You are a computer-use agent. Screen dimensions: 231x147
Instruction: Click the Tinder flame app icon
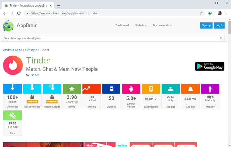[x=13, y=65]
